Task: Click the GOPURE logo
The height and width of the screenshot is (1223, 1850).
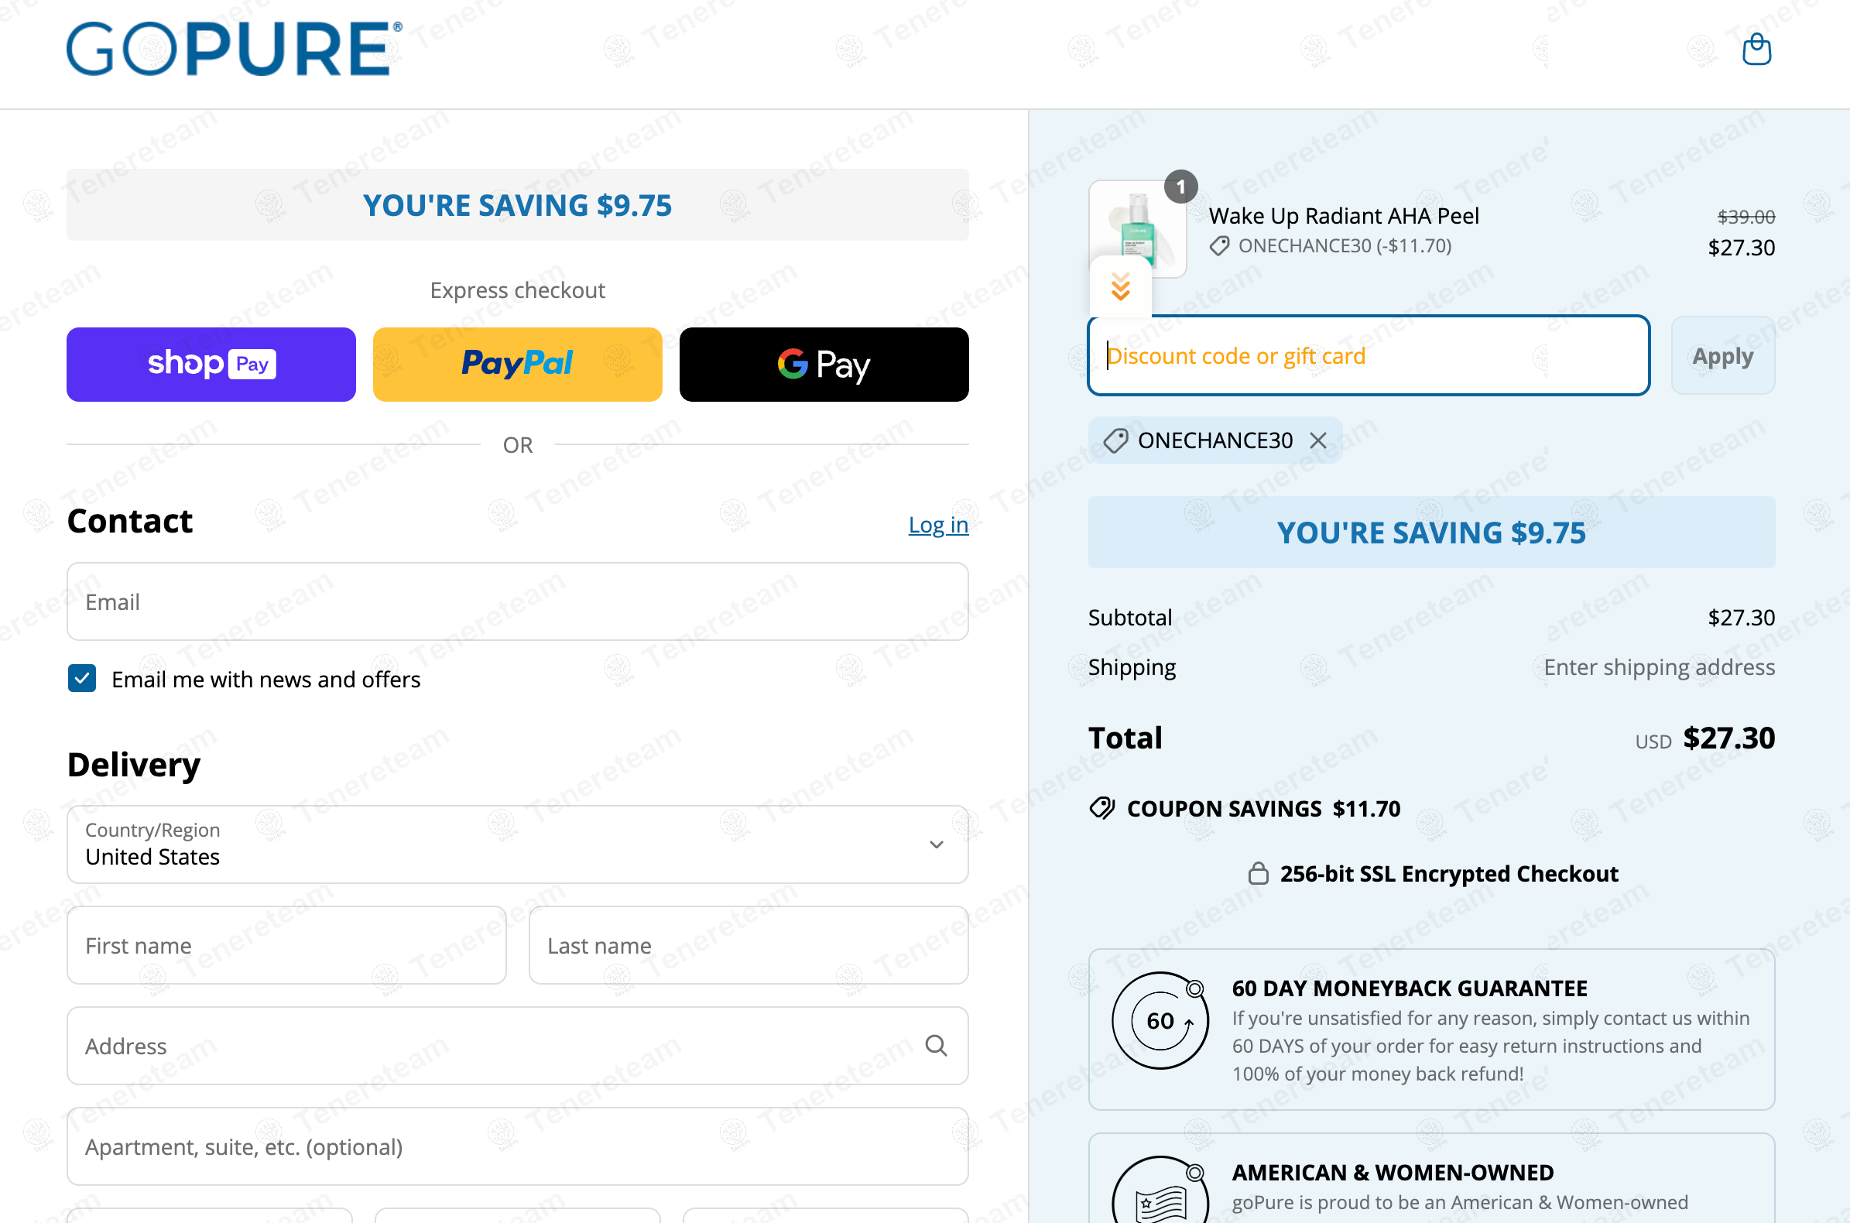Action: [x=234, y=49]
